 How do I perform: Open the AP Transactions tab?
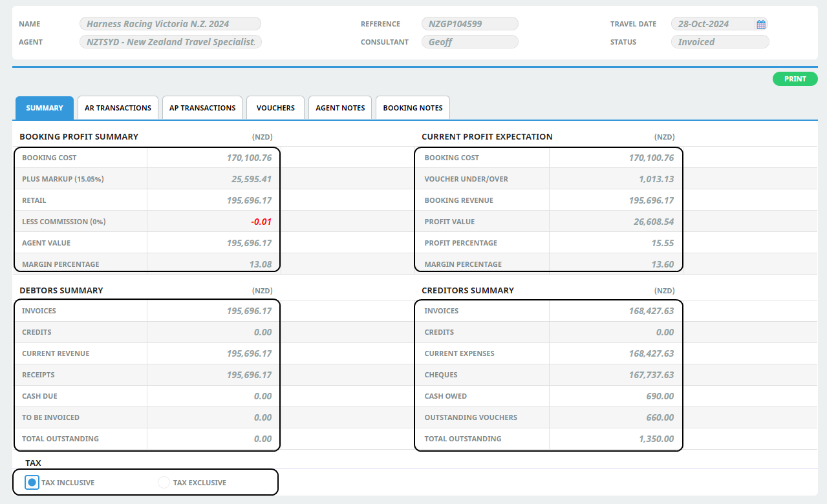point(202,108)
